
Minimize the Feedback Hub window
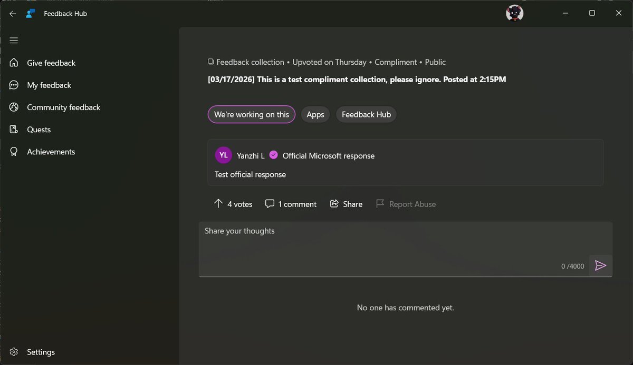click(x=565, y=13)
